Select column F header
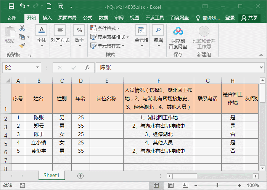This screenshot has height=190, width=267. [159, 81]
